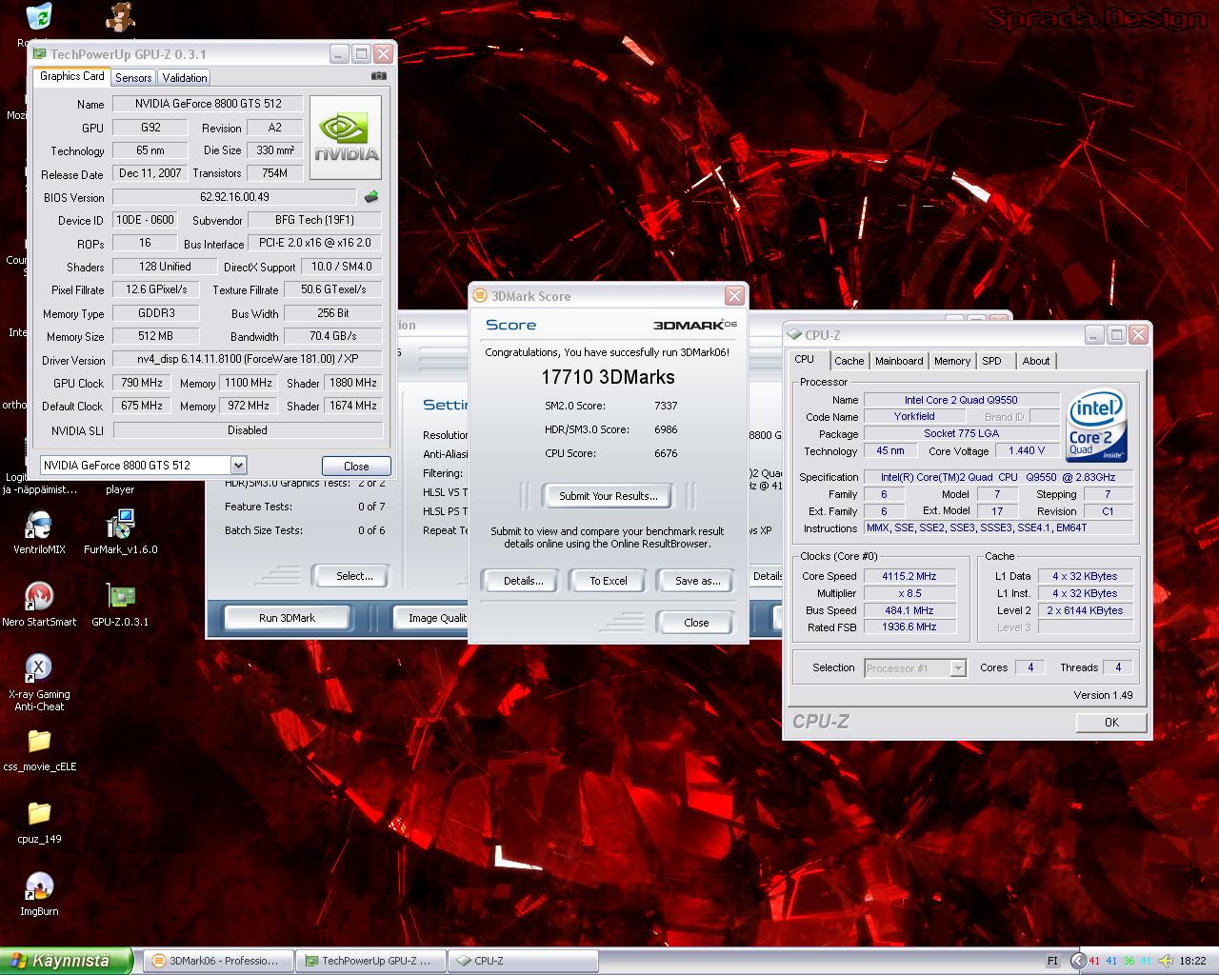Switch to the About tab in CPU-Z
The height and width of the screenshot is (975, 1219).
point(1036,361)
